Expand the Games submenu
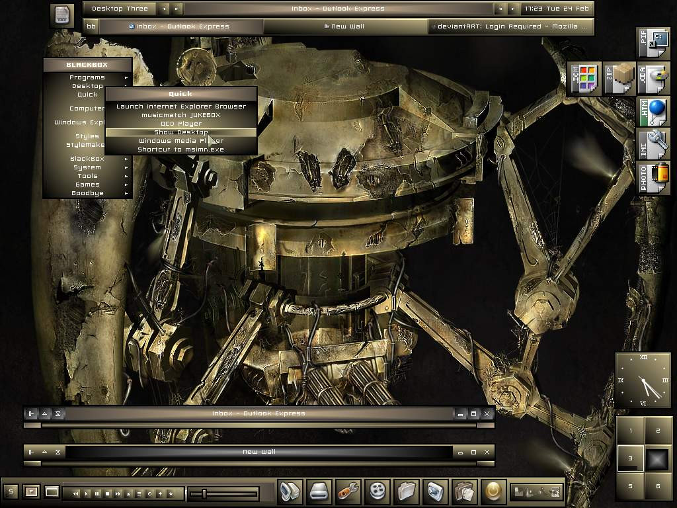The image size is (677, 508). pyautogui.click(x=87, y=185)
